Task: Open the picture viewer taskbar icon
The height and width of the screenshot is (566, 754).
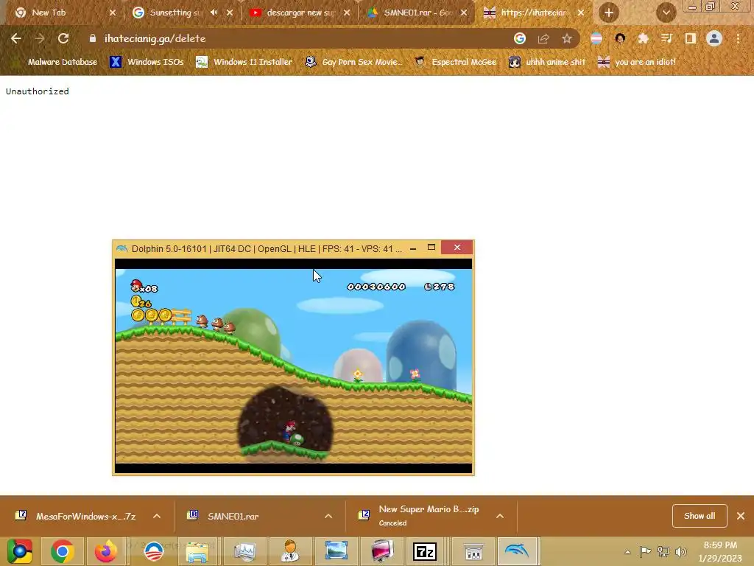Action: coord(336,551)
